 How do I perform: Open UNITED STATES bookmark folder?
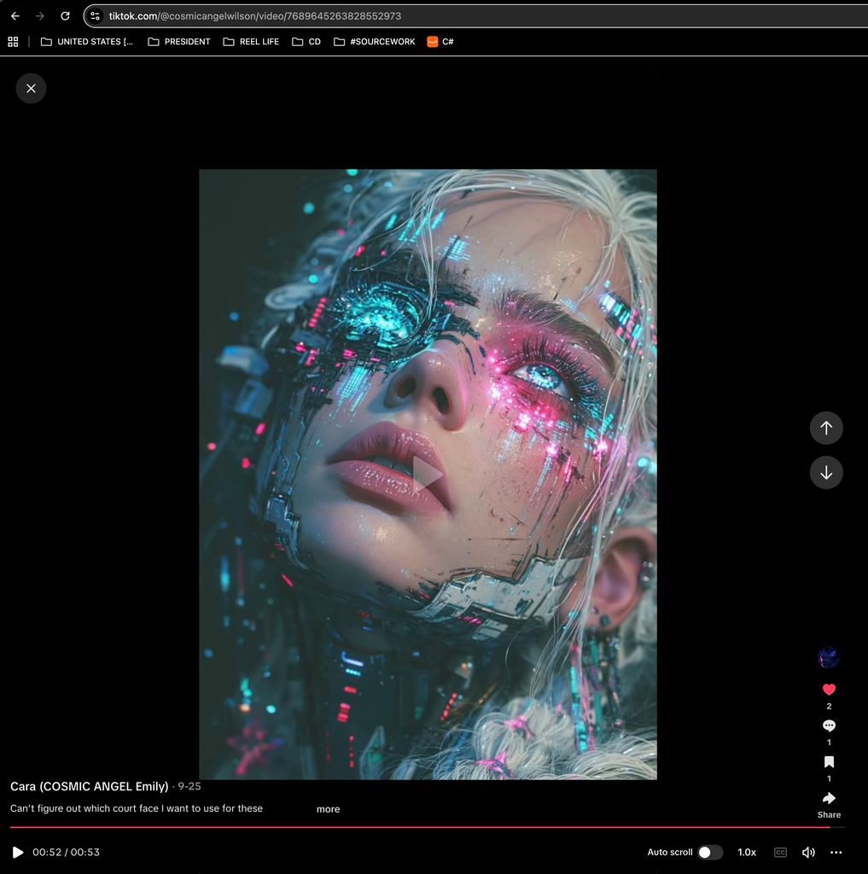(87, 42)
